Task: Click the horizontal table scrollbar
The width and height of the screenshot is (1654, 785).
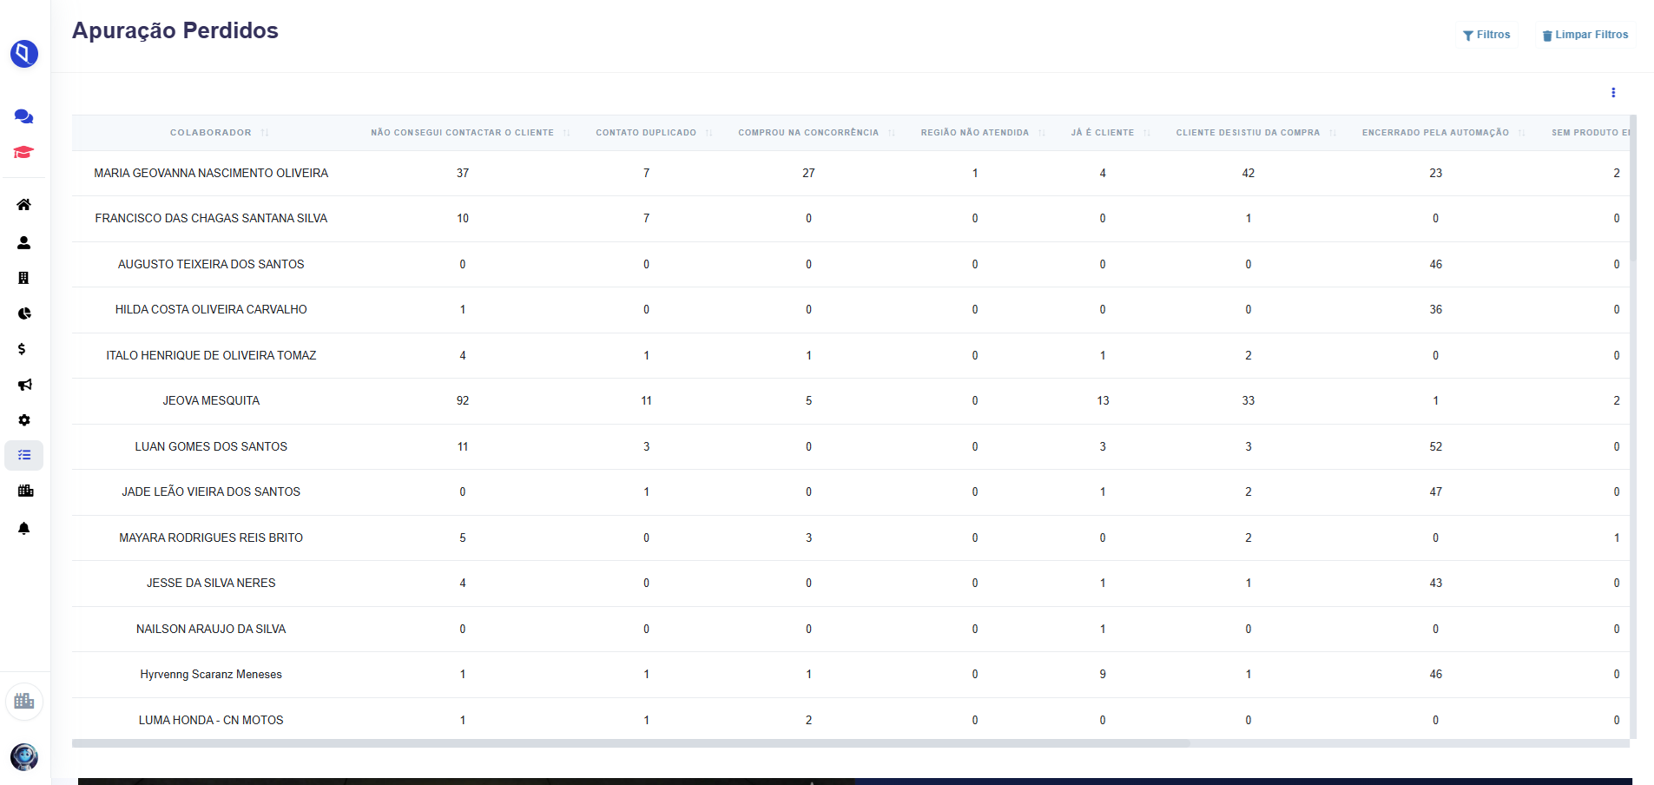Action: [x=630, y=743]
